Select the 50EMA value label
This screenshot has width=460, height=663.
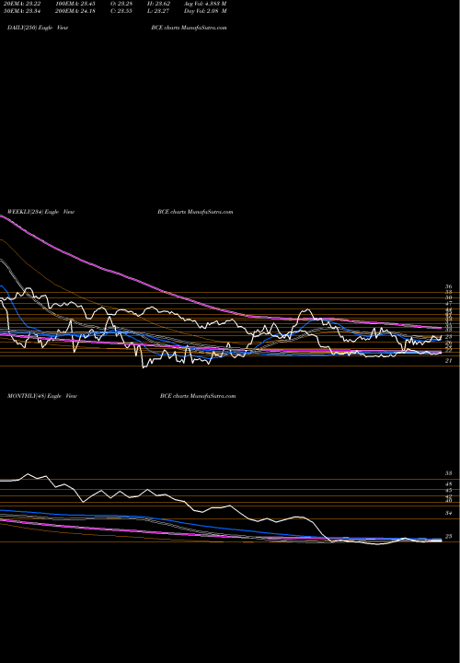click(x=21, y=11)
